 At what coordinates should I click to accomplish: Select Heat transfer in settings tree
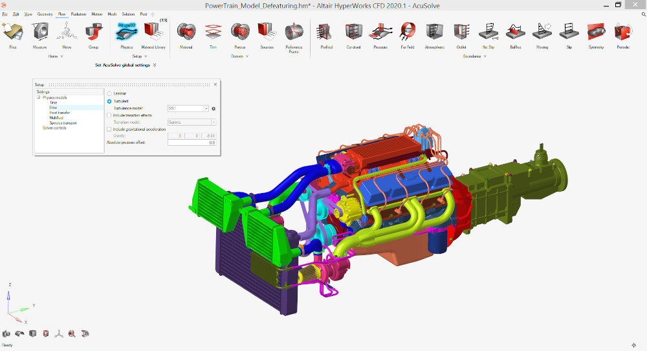click(60, 113)
